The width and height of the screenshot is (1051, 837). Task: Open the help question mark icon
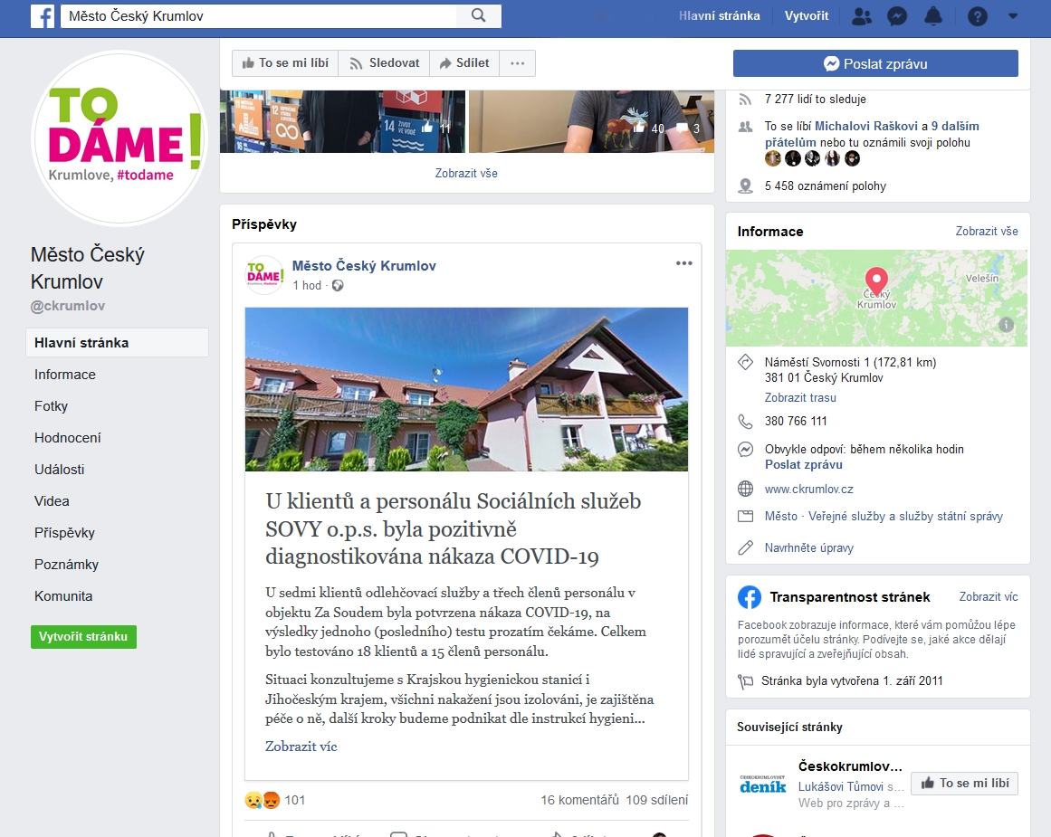[978, 16]
